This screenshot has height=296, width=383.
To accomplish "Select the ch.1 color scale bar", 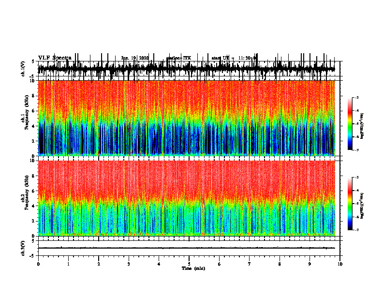I will [350, 124].
